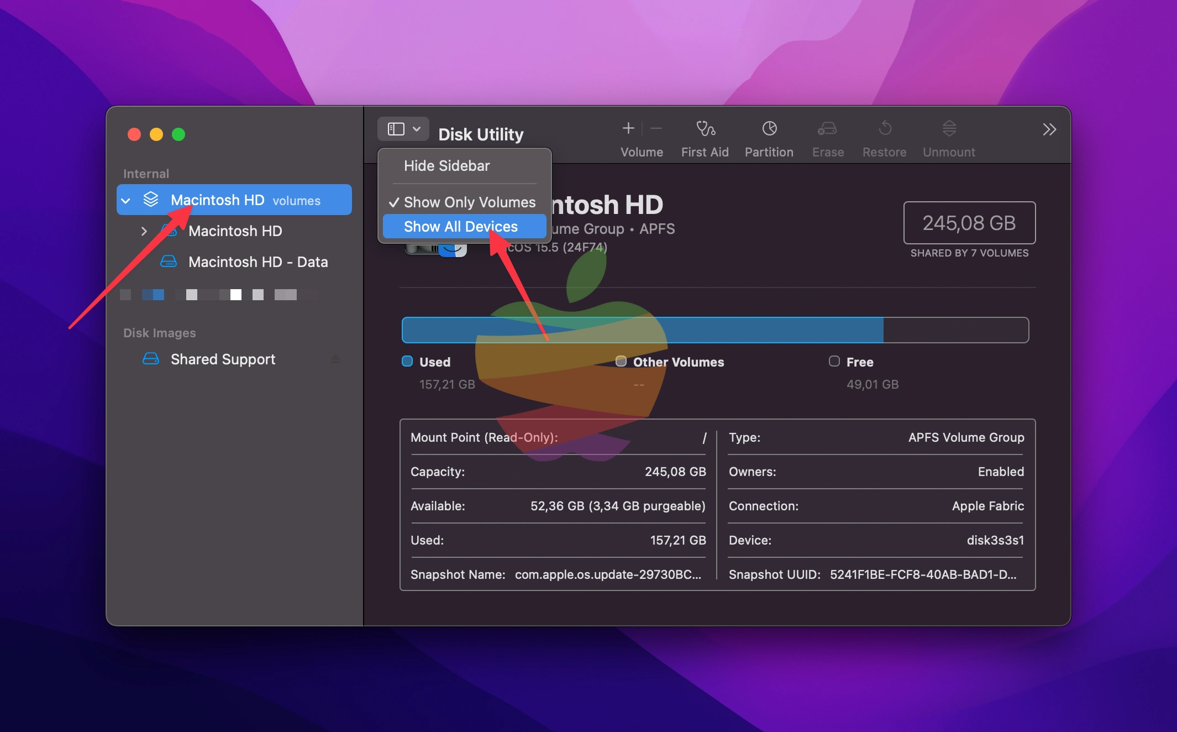Click the 49,01 GB free value

[x=873, y=384]
